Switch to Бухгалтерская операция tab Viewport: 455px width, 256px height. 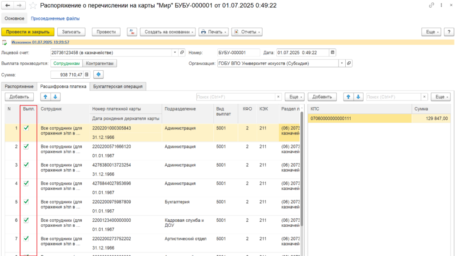click(x=118, y=87)
